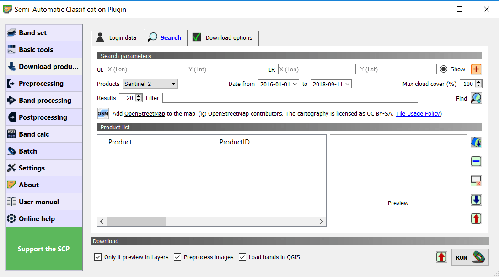Screen dimensions: 499x277
Task: Switch to the Download options tab
Action: [223, 37]
